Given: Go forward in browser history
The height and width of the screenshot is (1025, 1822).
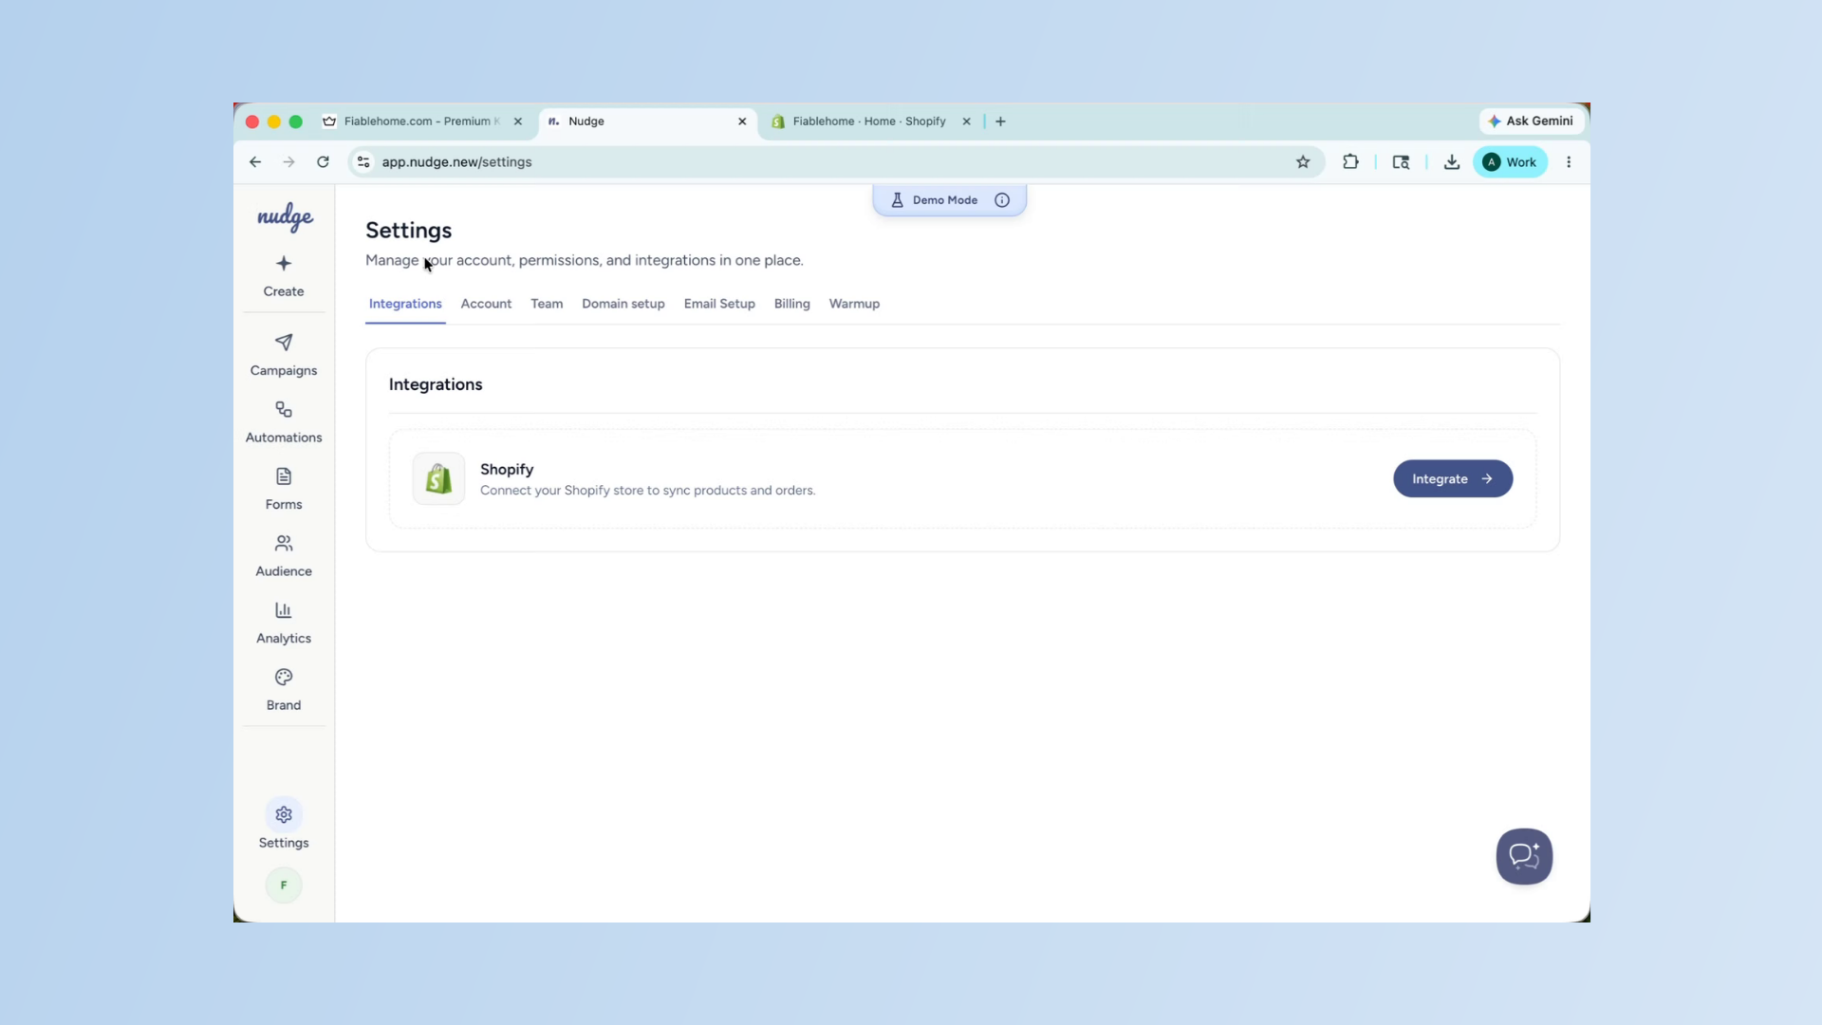Looking at the screenshot, I should click(288, 162).
